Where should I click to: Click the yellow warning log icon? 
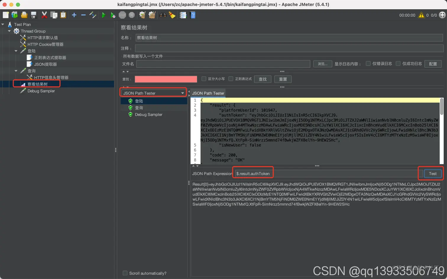point(421,15)
